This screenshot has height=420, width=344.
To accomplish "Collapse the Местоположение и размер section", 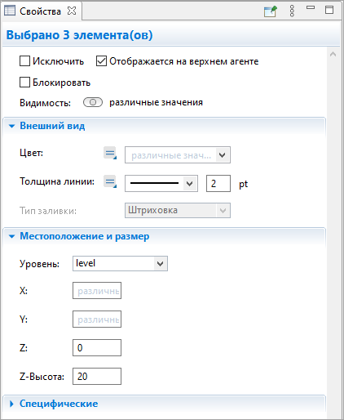I will pos(12,236).
